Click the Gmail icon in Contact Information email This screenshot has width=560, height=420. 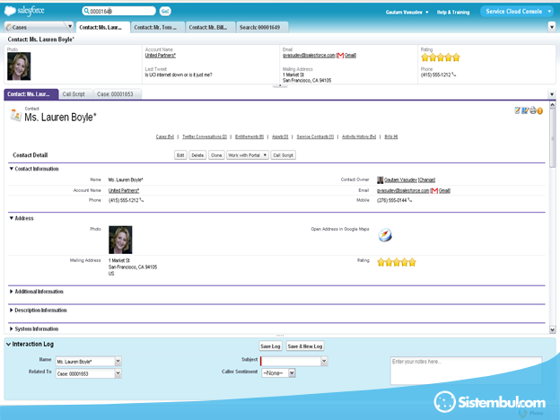[x=434, y=191]
